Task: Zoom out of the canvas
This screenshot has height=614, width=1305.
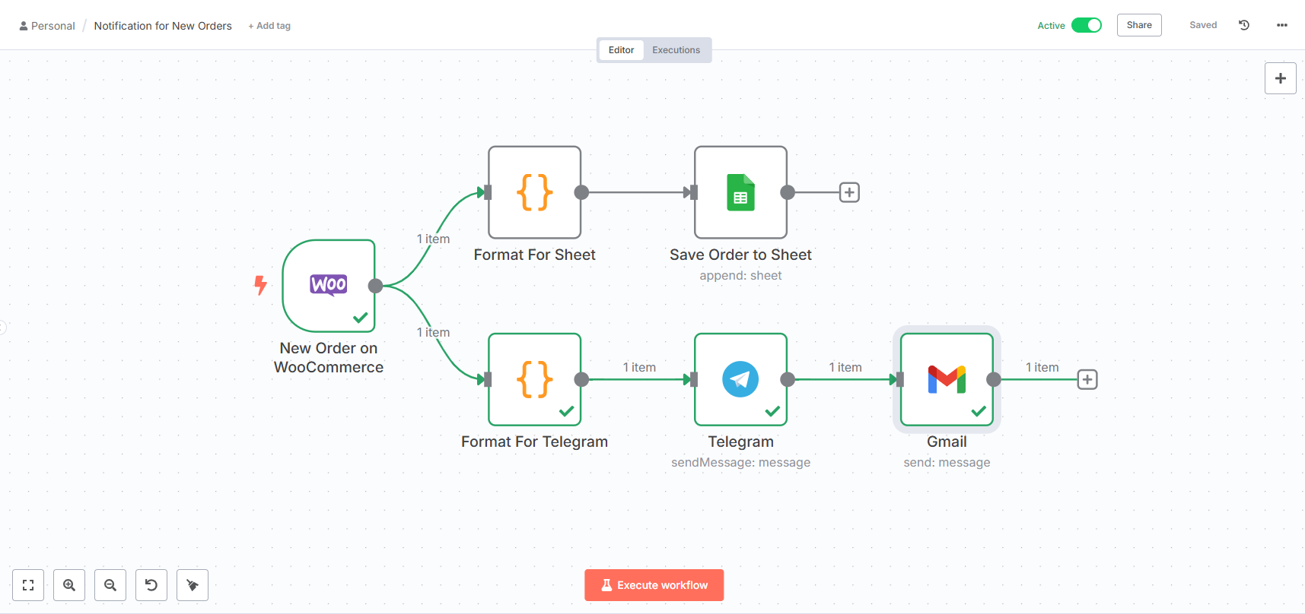Action: pos(110,585)
